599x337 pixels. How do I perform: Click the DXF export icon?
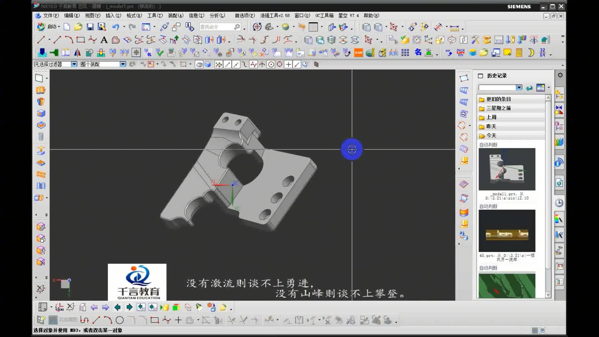point(449,53)
